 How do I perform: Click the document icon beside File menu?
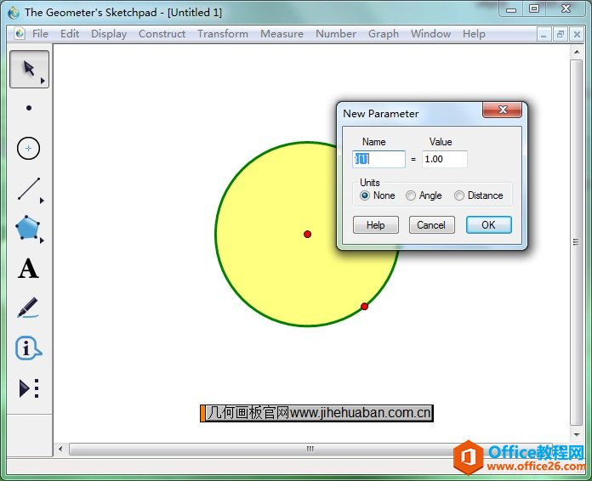(x=20, y=34)
